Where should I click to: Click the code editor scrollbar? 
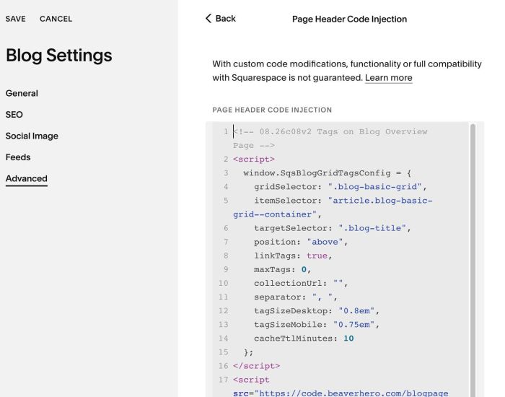473,261
